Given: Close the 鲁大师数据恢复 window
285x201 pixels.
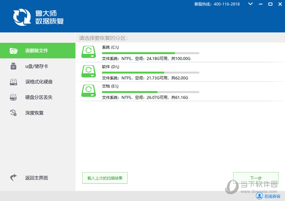Looking at the screenshot, I should (x=280, y=4).
